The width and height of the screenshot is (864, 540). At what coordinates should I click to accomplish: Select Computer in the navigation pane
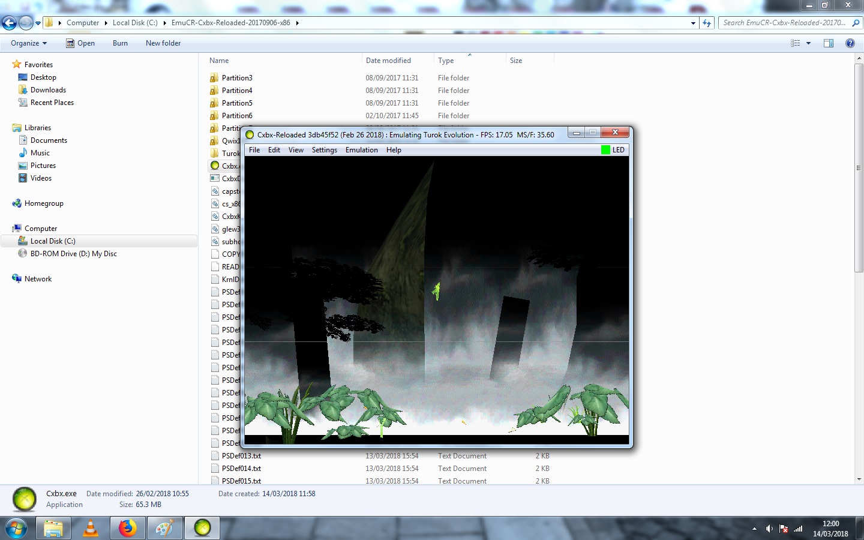[41, 229]
